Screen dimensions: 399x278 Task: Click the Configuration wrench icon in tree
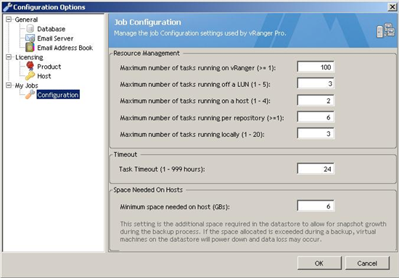coord(30,94)
